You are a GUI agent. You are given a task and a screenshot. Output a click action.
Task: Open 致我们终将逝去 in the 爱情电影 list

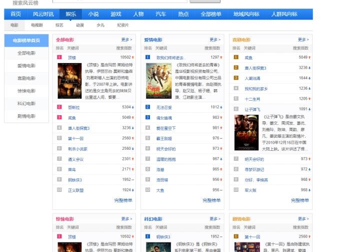click(170, 58)
